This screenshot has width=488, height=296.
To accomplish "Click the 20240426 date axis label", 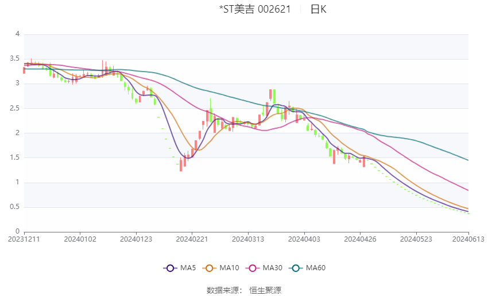I will (x=360, y=239).
